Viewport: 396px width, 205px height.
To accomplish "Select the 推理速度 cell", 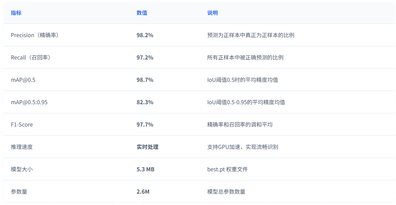I will coord(22,147).
